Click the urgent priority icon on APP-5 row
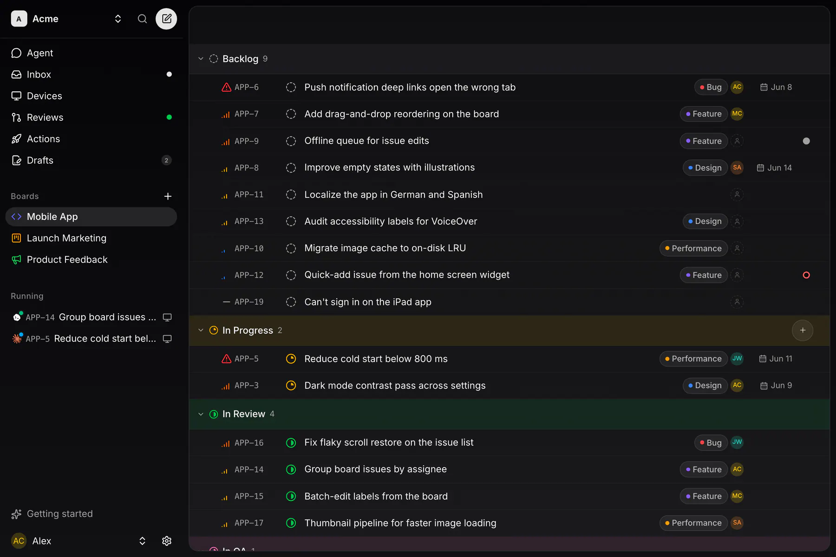This screenshot has height=557, width=836. pyautogui.click(x=226, y=359)
